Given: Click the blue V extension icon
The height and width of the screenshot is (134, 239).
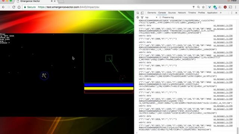Looking at the screenshot, I should [x=209, y=7].
